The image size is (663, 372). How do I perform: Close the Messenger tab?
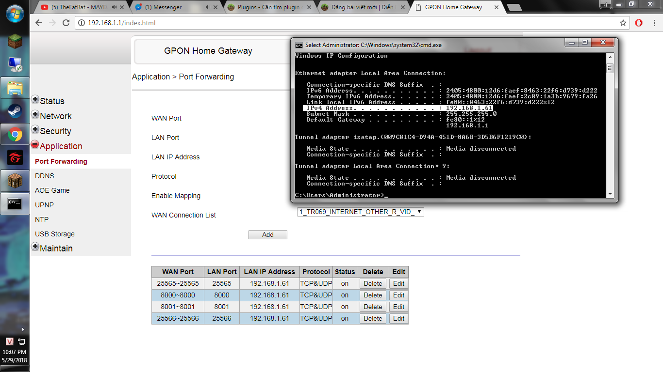point(216,7)
